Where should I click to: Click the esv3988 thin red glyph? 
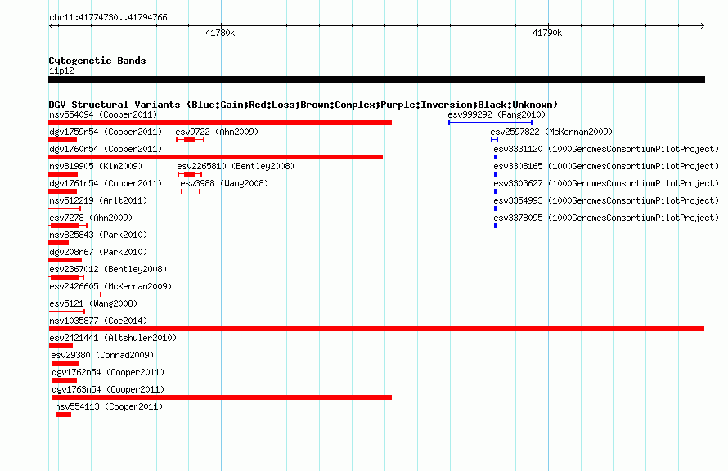coord(191,191)
